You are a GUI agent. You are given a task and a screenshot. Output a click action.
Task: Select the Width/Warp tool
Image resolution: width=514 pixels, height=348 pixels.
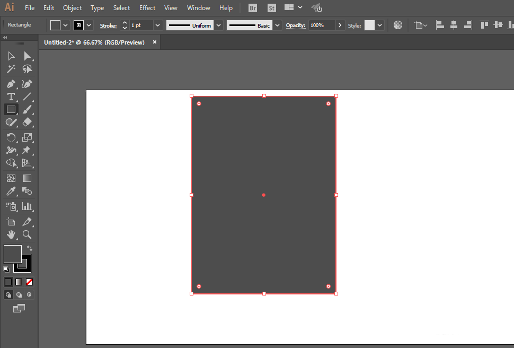(11, 150)
